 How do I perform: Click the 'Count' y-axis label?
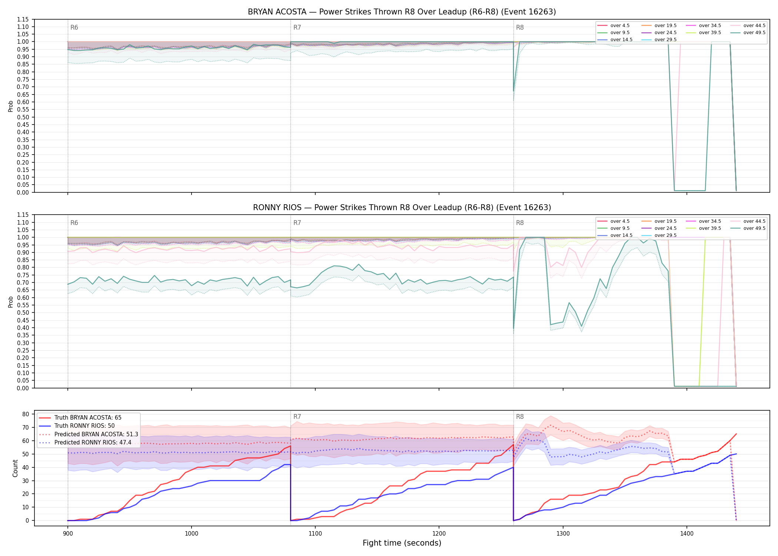tap(15, 468)
